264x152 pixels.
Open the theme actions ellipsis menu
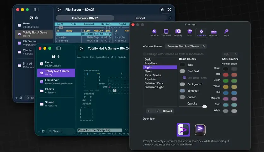pyautogui.click(x=158, y=111)
